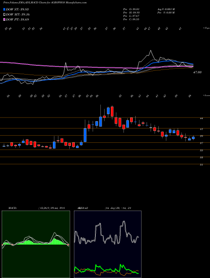
Task: Click the highest peak of the white price line
Action: pos(151,51)
